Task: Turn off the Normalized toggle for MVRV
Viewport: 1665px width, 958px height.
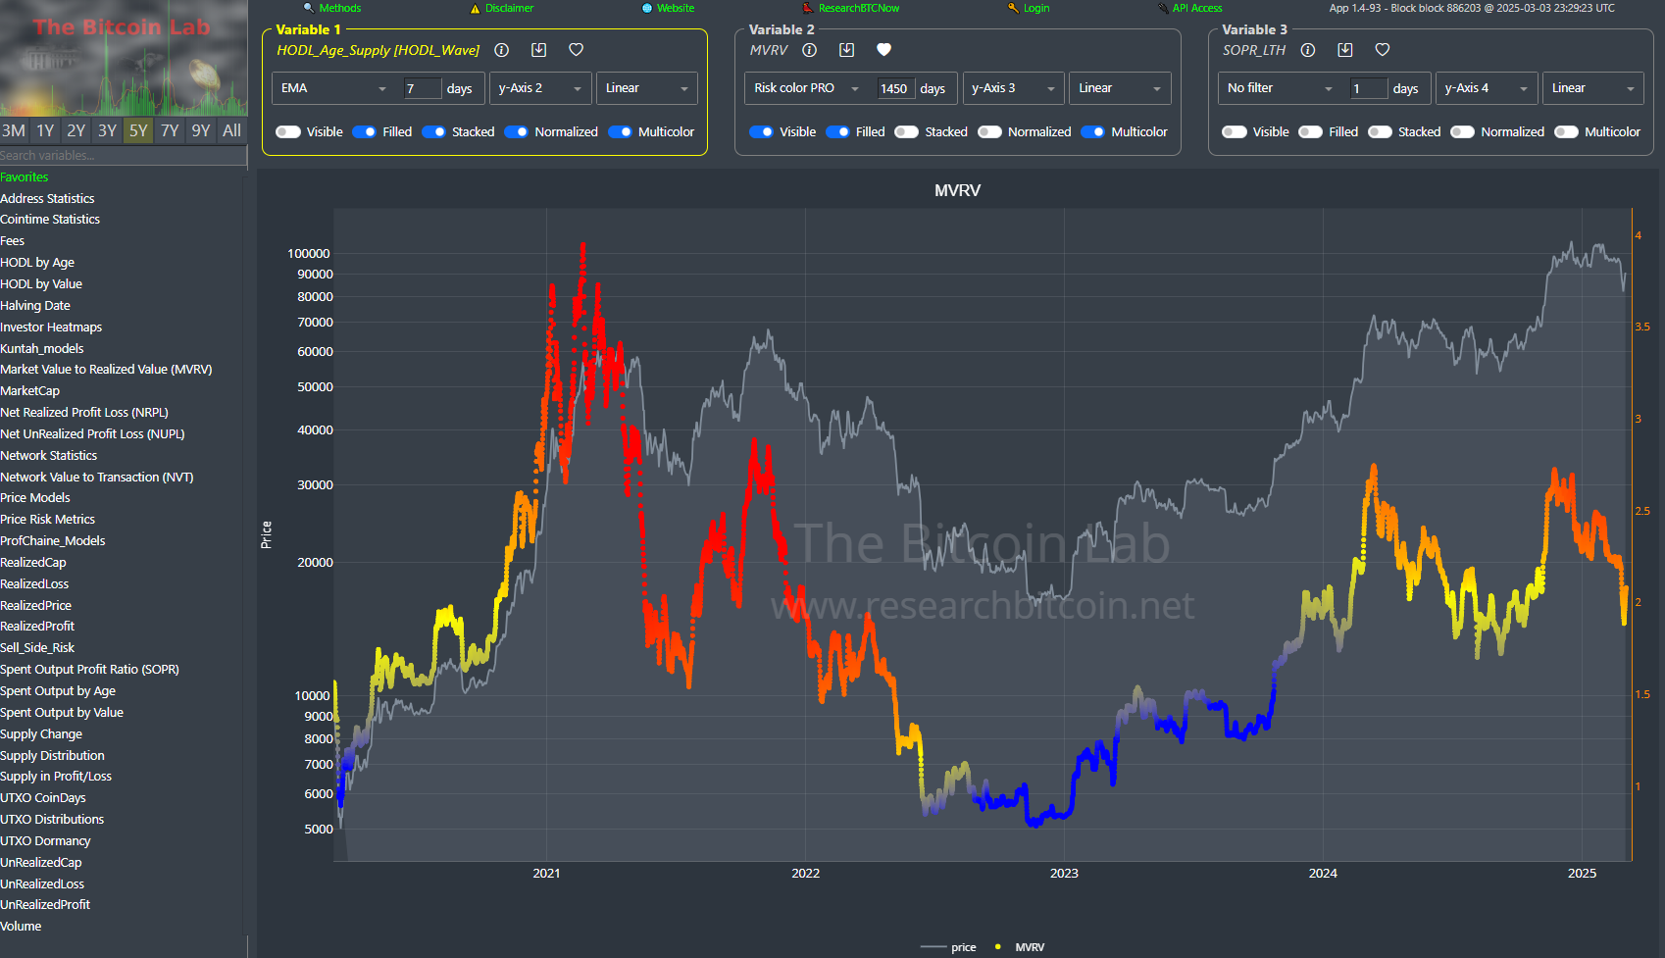Action: [x=989, y=131]
